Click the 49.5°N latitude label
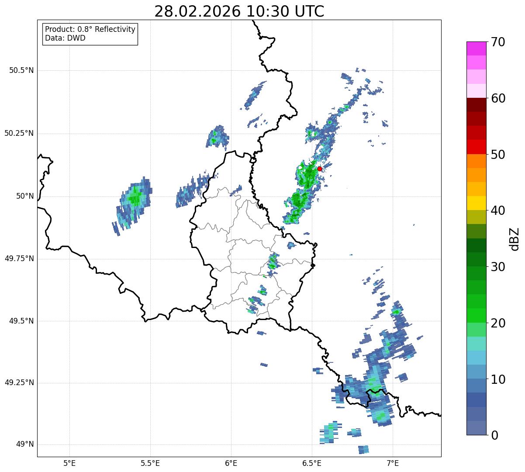 pyautogui.click(x=21, y=321)
